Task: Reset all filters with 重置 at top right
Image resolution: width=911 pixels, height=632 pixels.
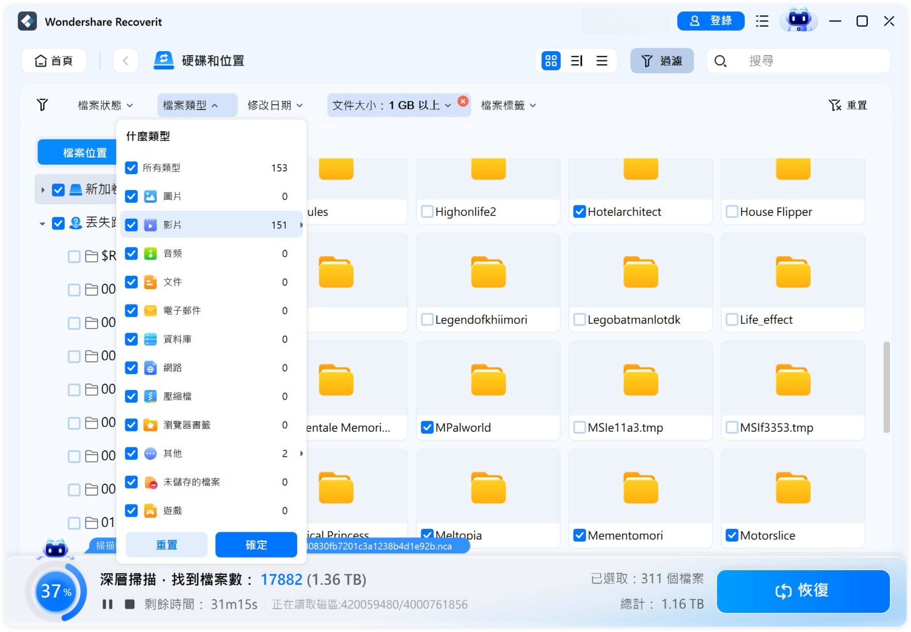Action: point(848,105)
